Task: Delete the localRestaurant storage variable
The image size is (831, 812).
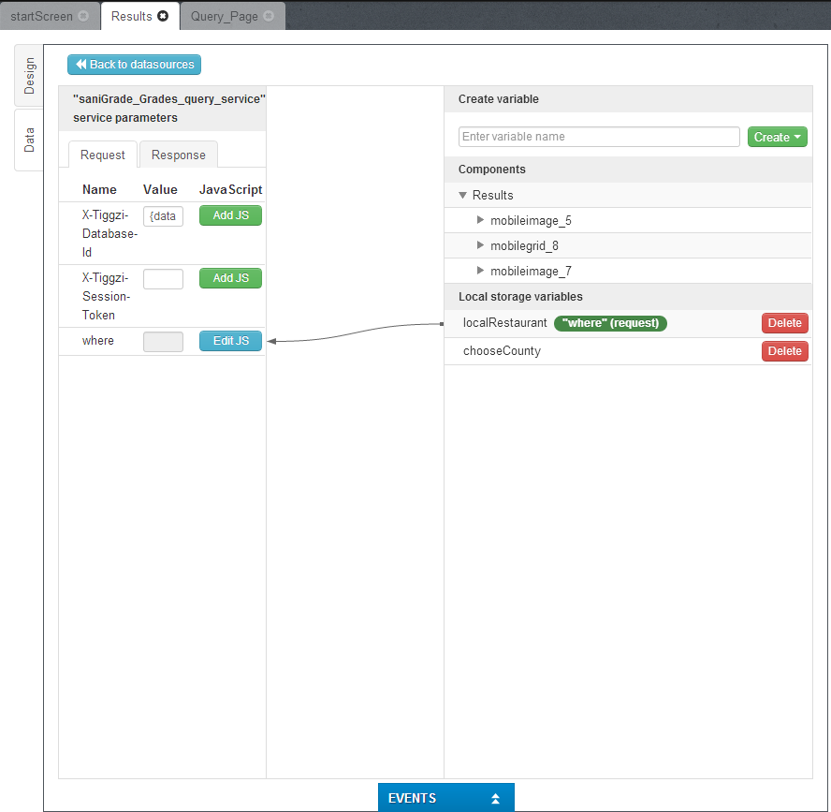Action: point(784,323)
